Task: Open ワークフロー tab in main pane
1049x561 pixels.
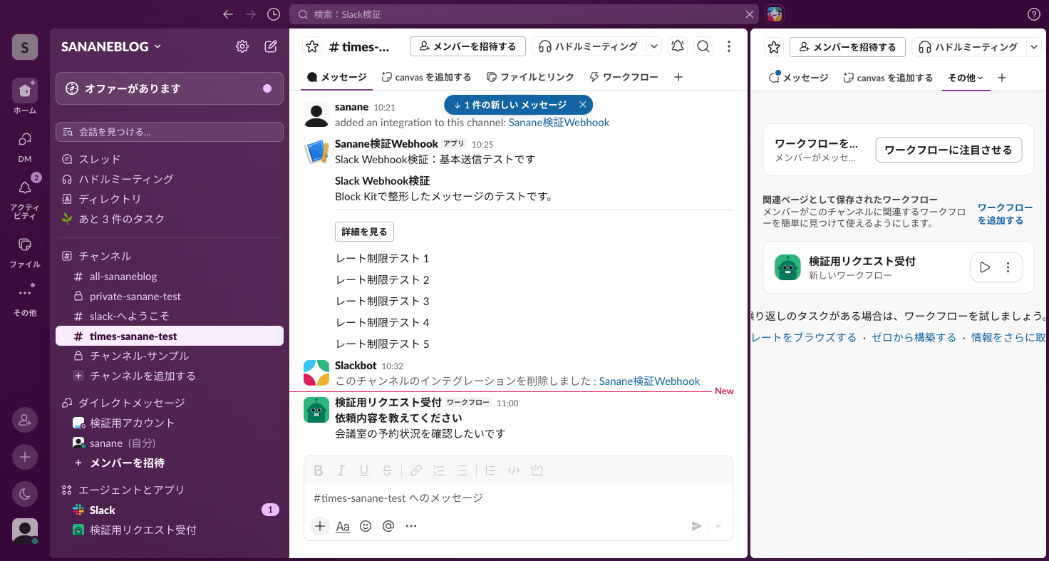Action: pos(624,77)
